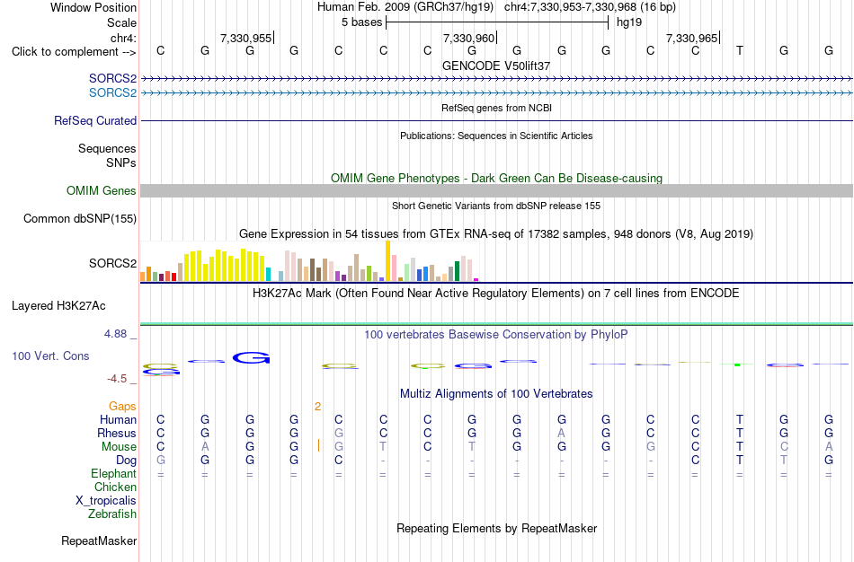Select the Rhesus alignment row label

[x=117, y=434]
